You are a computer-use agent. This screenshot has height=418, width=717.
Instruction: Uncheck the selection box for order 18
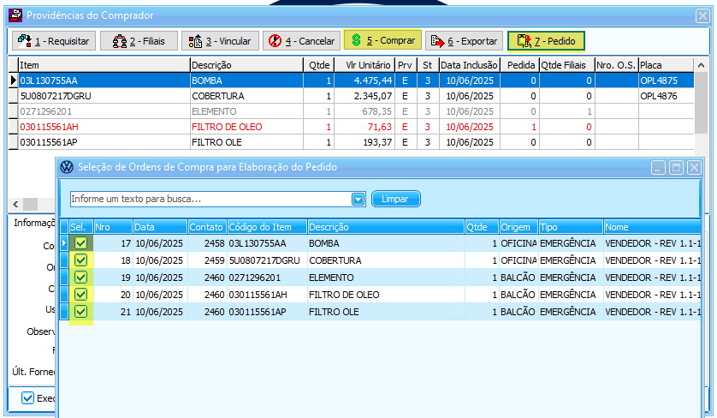click(81, 260)
